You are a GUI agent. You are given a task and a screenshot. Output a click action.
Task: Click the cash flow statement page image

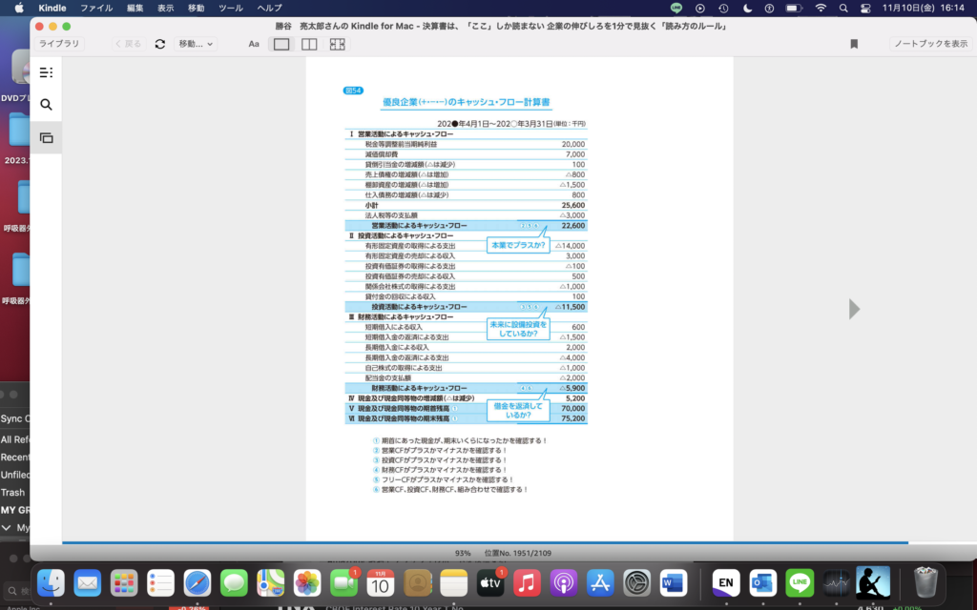466,286
